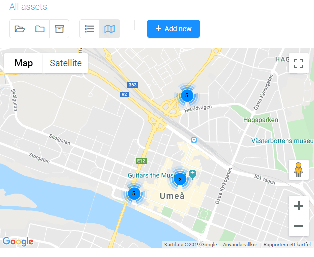This screenshot has width=314, height=257.
Task: Select the Map tab
Action: (24, 63)
